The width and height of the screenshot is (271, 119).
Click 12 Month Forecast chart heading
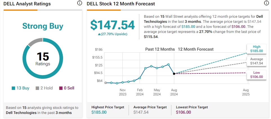[x=196, y=49]
